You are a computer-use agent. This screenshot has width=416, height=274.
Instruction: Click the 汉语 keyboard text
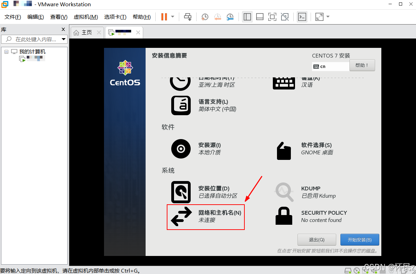tap(307, 85)
